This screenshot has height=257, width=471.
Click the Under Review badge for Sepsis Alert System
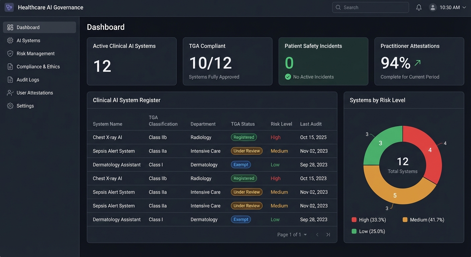point(247,151)
